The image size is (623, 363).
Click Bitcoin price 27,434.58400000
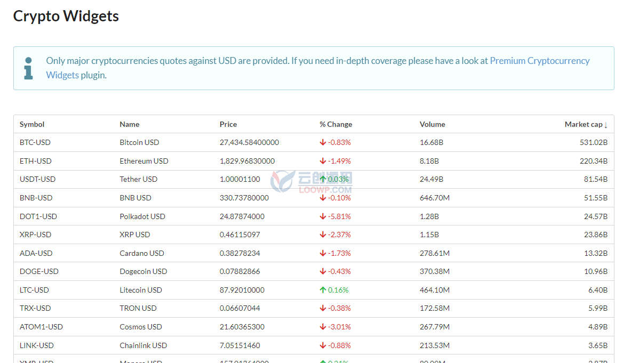[249, 142]
